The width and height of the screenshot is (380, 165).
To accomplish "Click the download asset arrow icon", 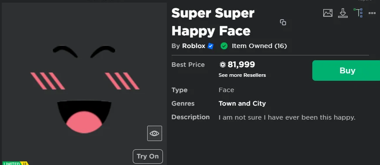I will click(343, 13).
